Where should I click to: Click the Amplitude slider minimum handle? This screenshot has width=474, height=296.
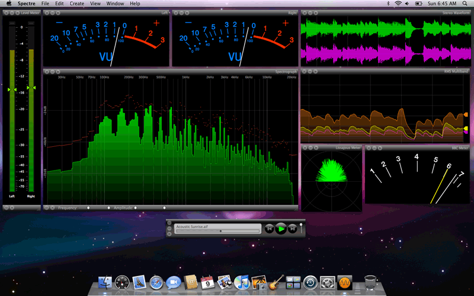[136, 208]
